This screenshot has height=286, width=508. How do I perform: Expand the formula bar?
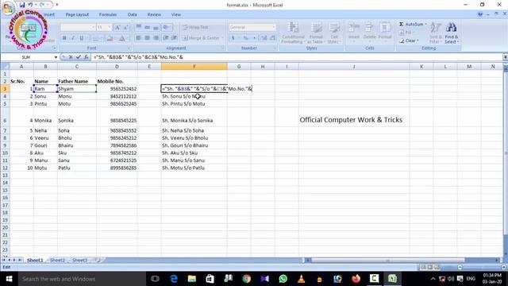click(505, 57)
